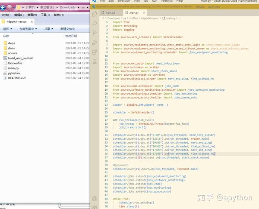Screen dimensions: 259x209
Task: Open the Back/Forward history dropdown arrow in Explorer
Action: (14, 8)
